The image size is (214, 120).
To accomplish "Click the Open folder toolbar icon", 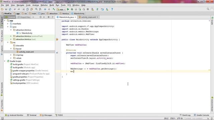I will 2,9.
